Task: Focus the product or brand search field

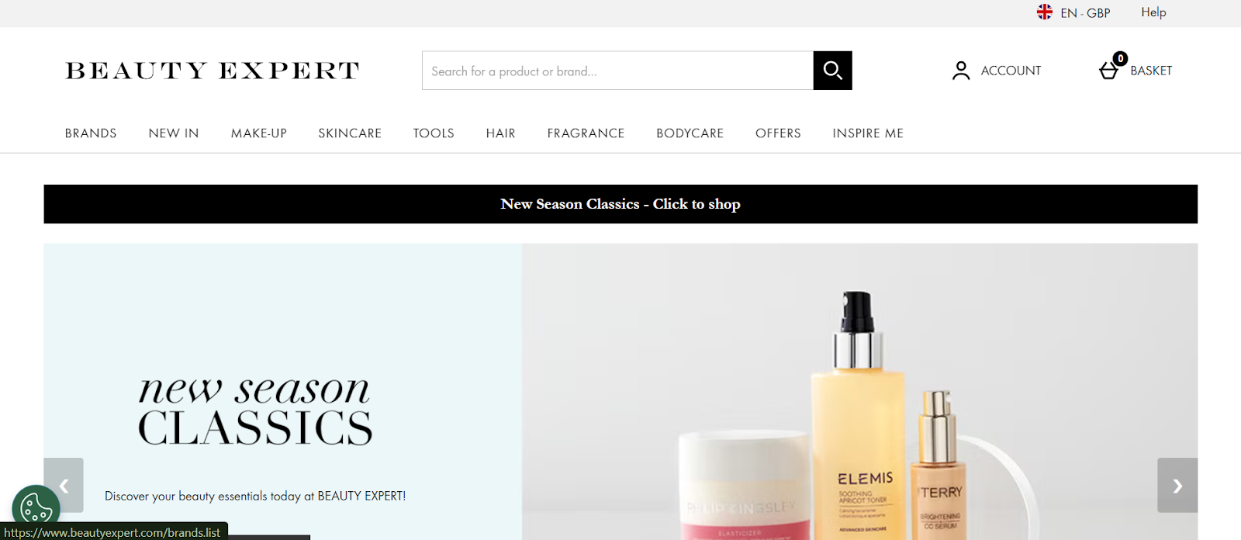Action: (617, 71)
